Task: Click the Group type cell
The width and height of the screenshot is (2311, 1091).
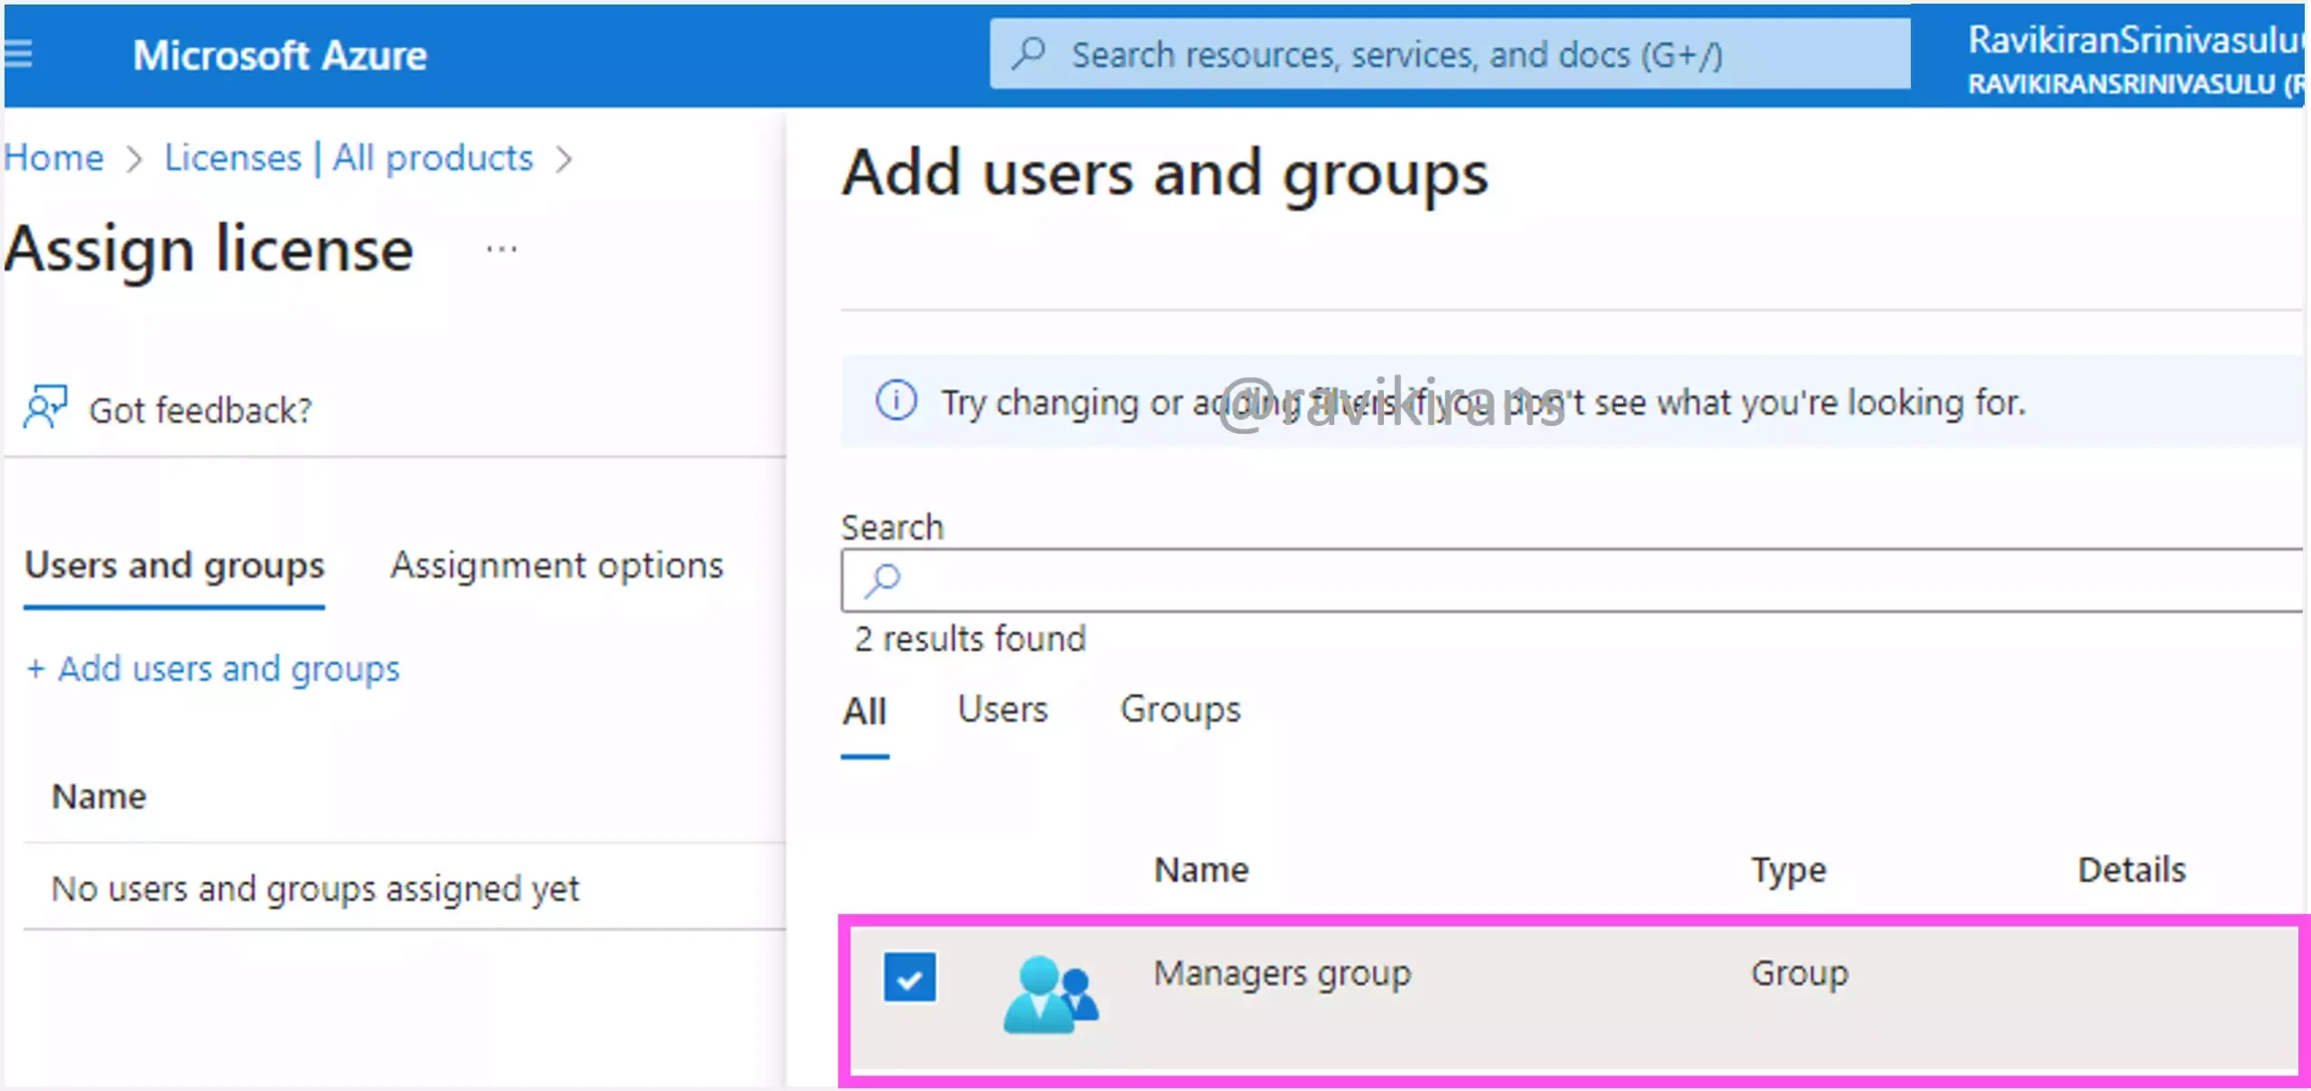Action: (1800, 974)
